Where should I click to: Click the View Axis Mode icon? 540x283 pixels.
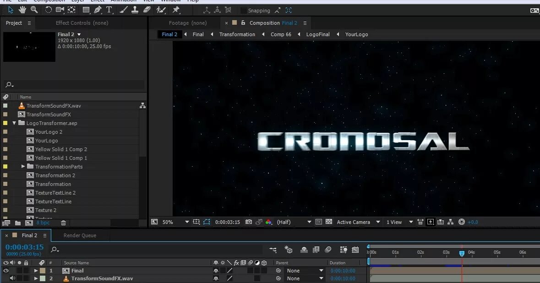pyautogui.click(x=228, y=11)
